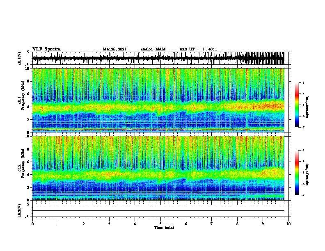The width and height of the screenshot is (325, 251).
Task: Click the ch.1 spectrogram "2" kHz tick label
Action: pyautogui.click(x=29, y=120)
